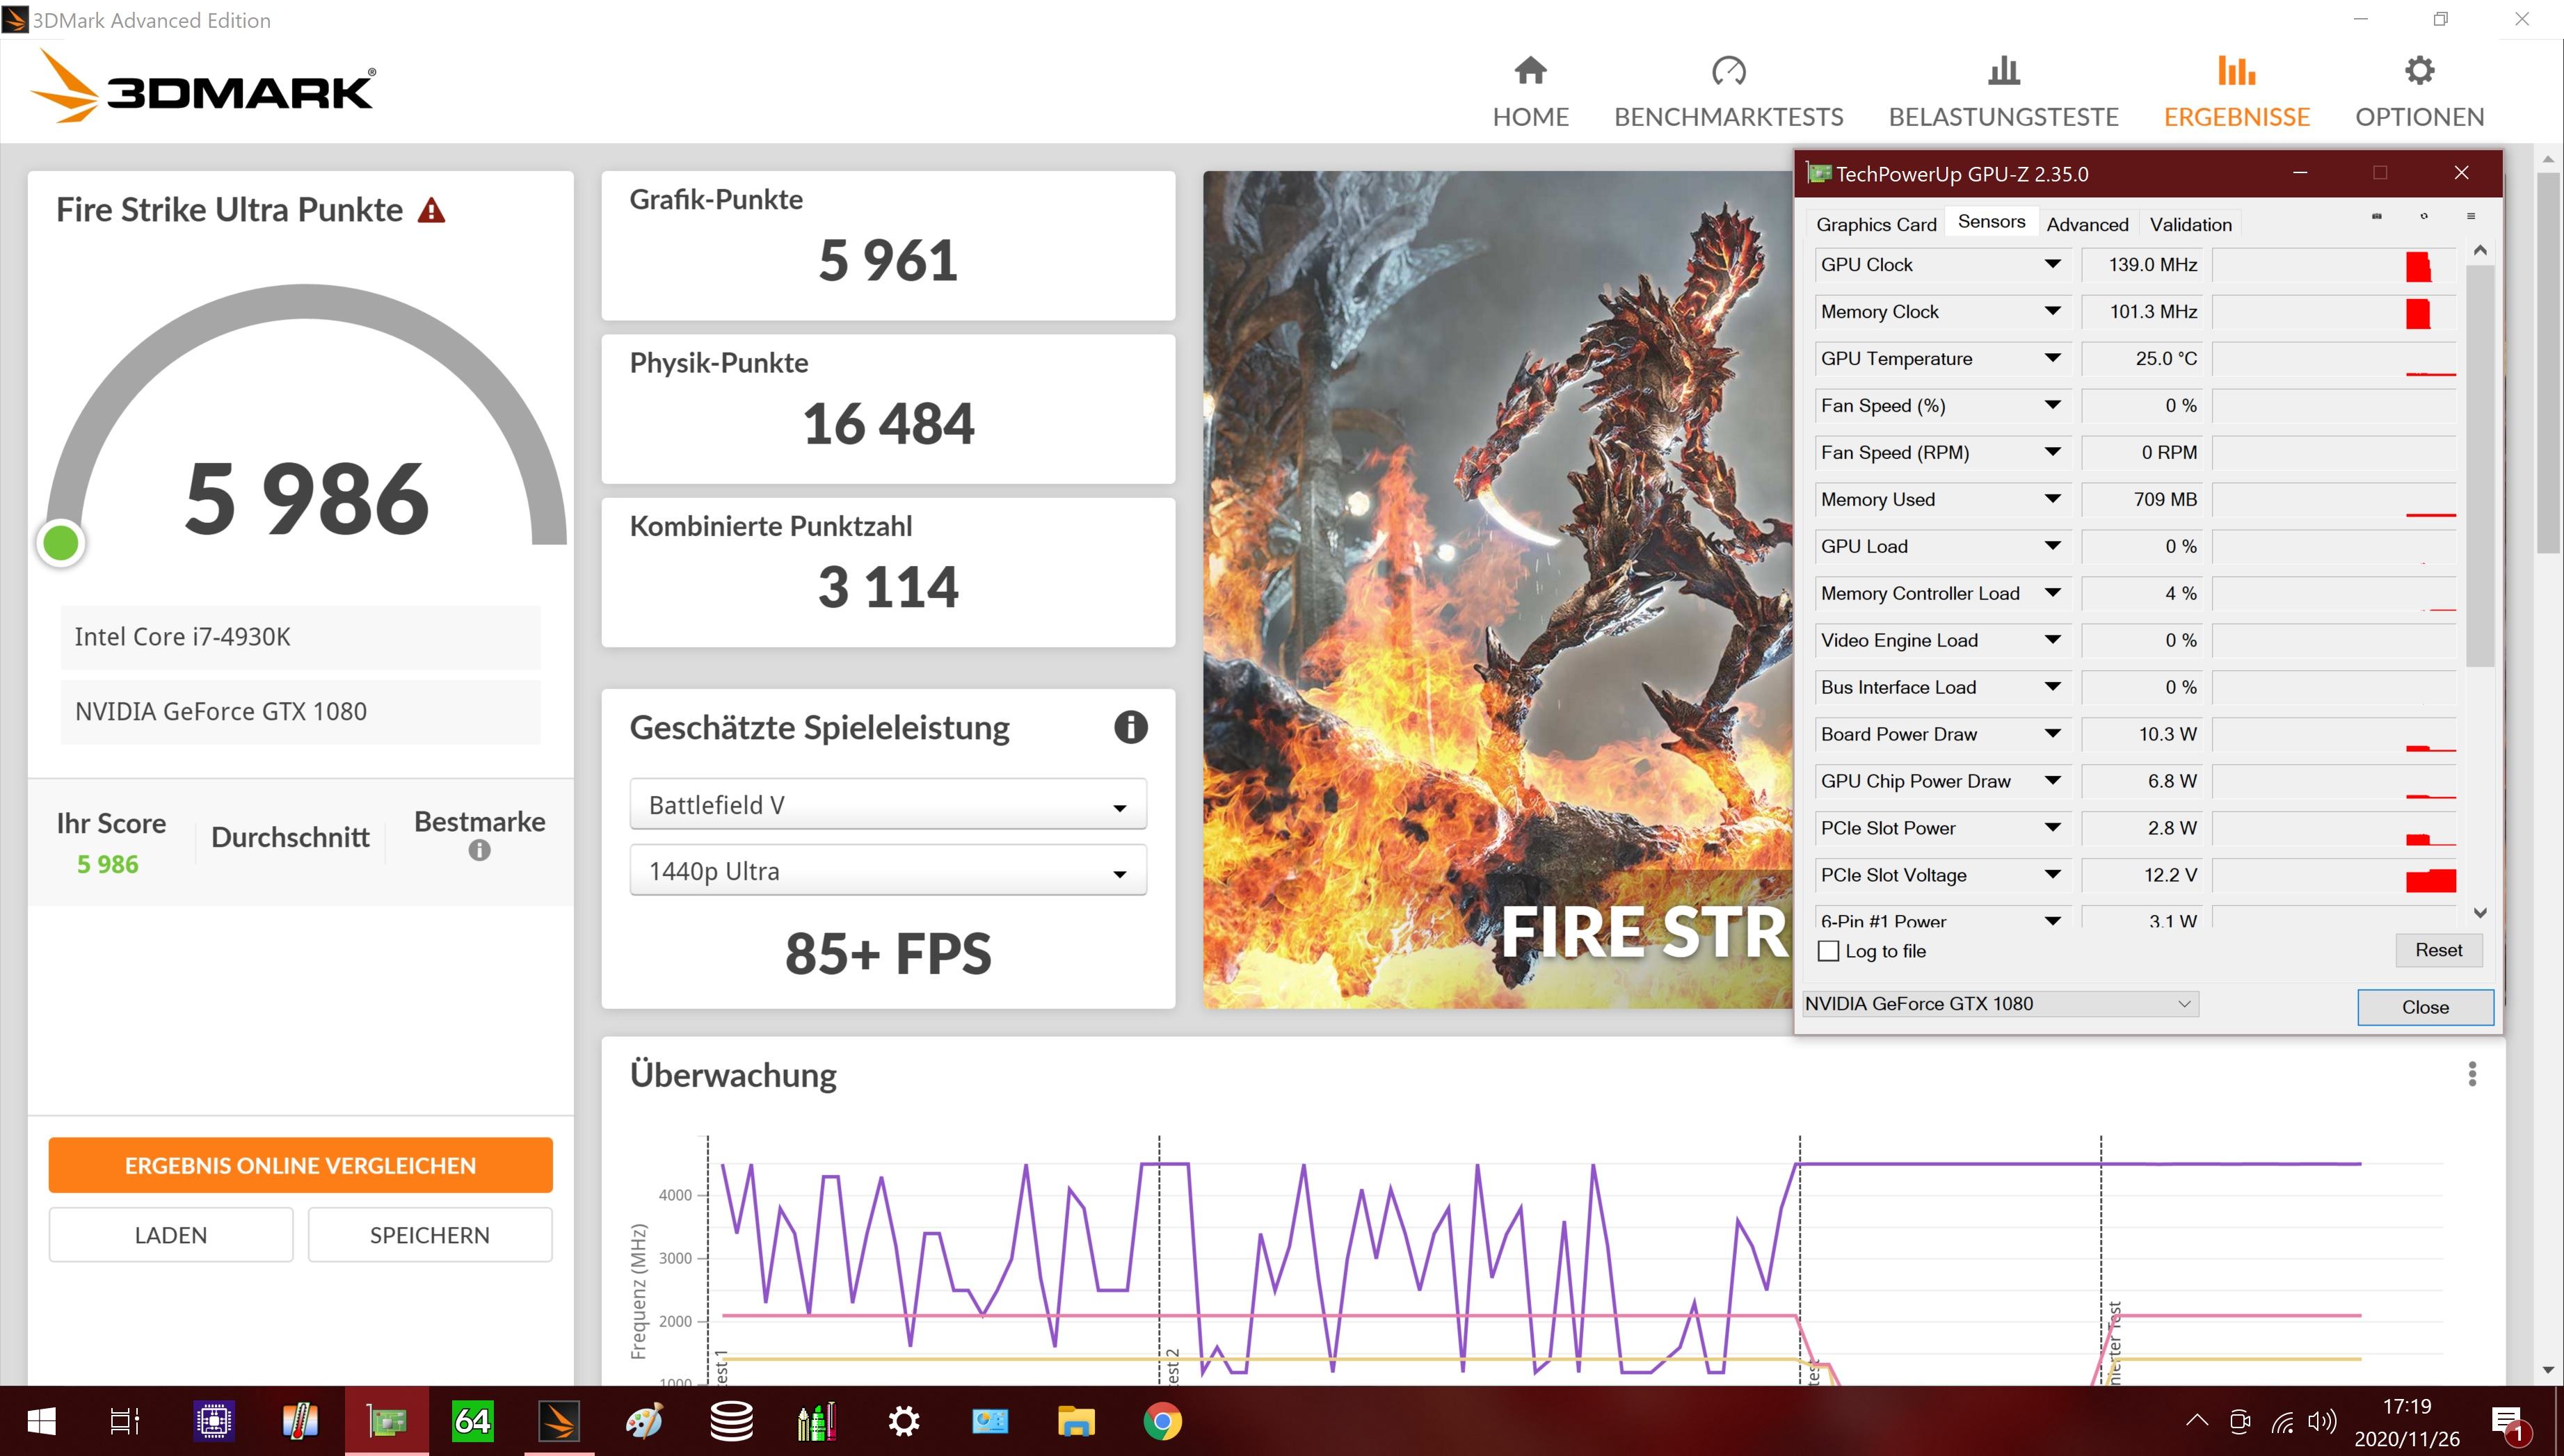Screen dimensions: 2564x1456
Task: Click the network icon in system tray
Action: coord(2282,1421)
